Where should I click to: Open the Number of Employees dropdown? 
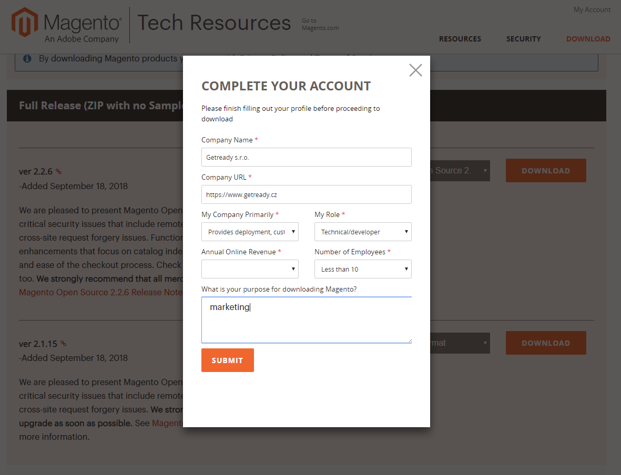(363, 269)
